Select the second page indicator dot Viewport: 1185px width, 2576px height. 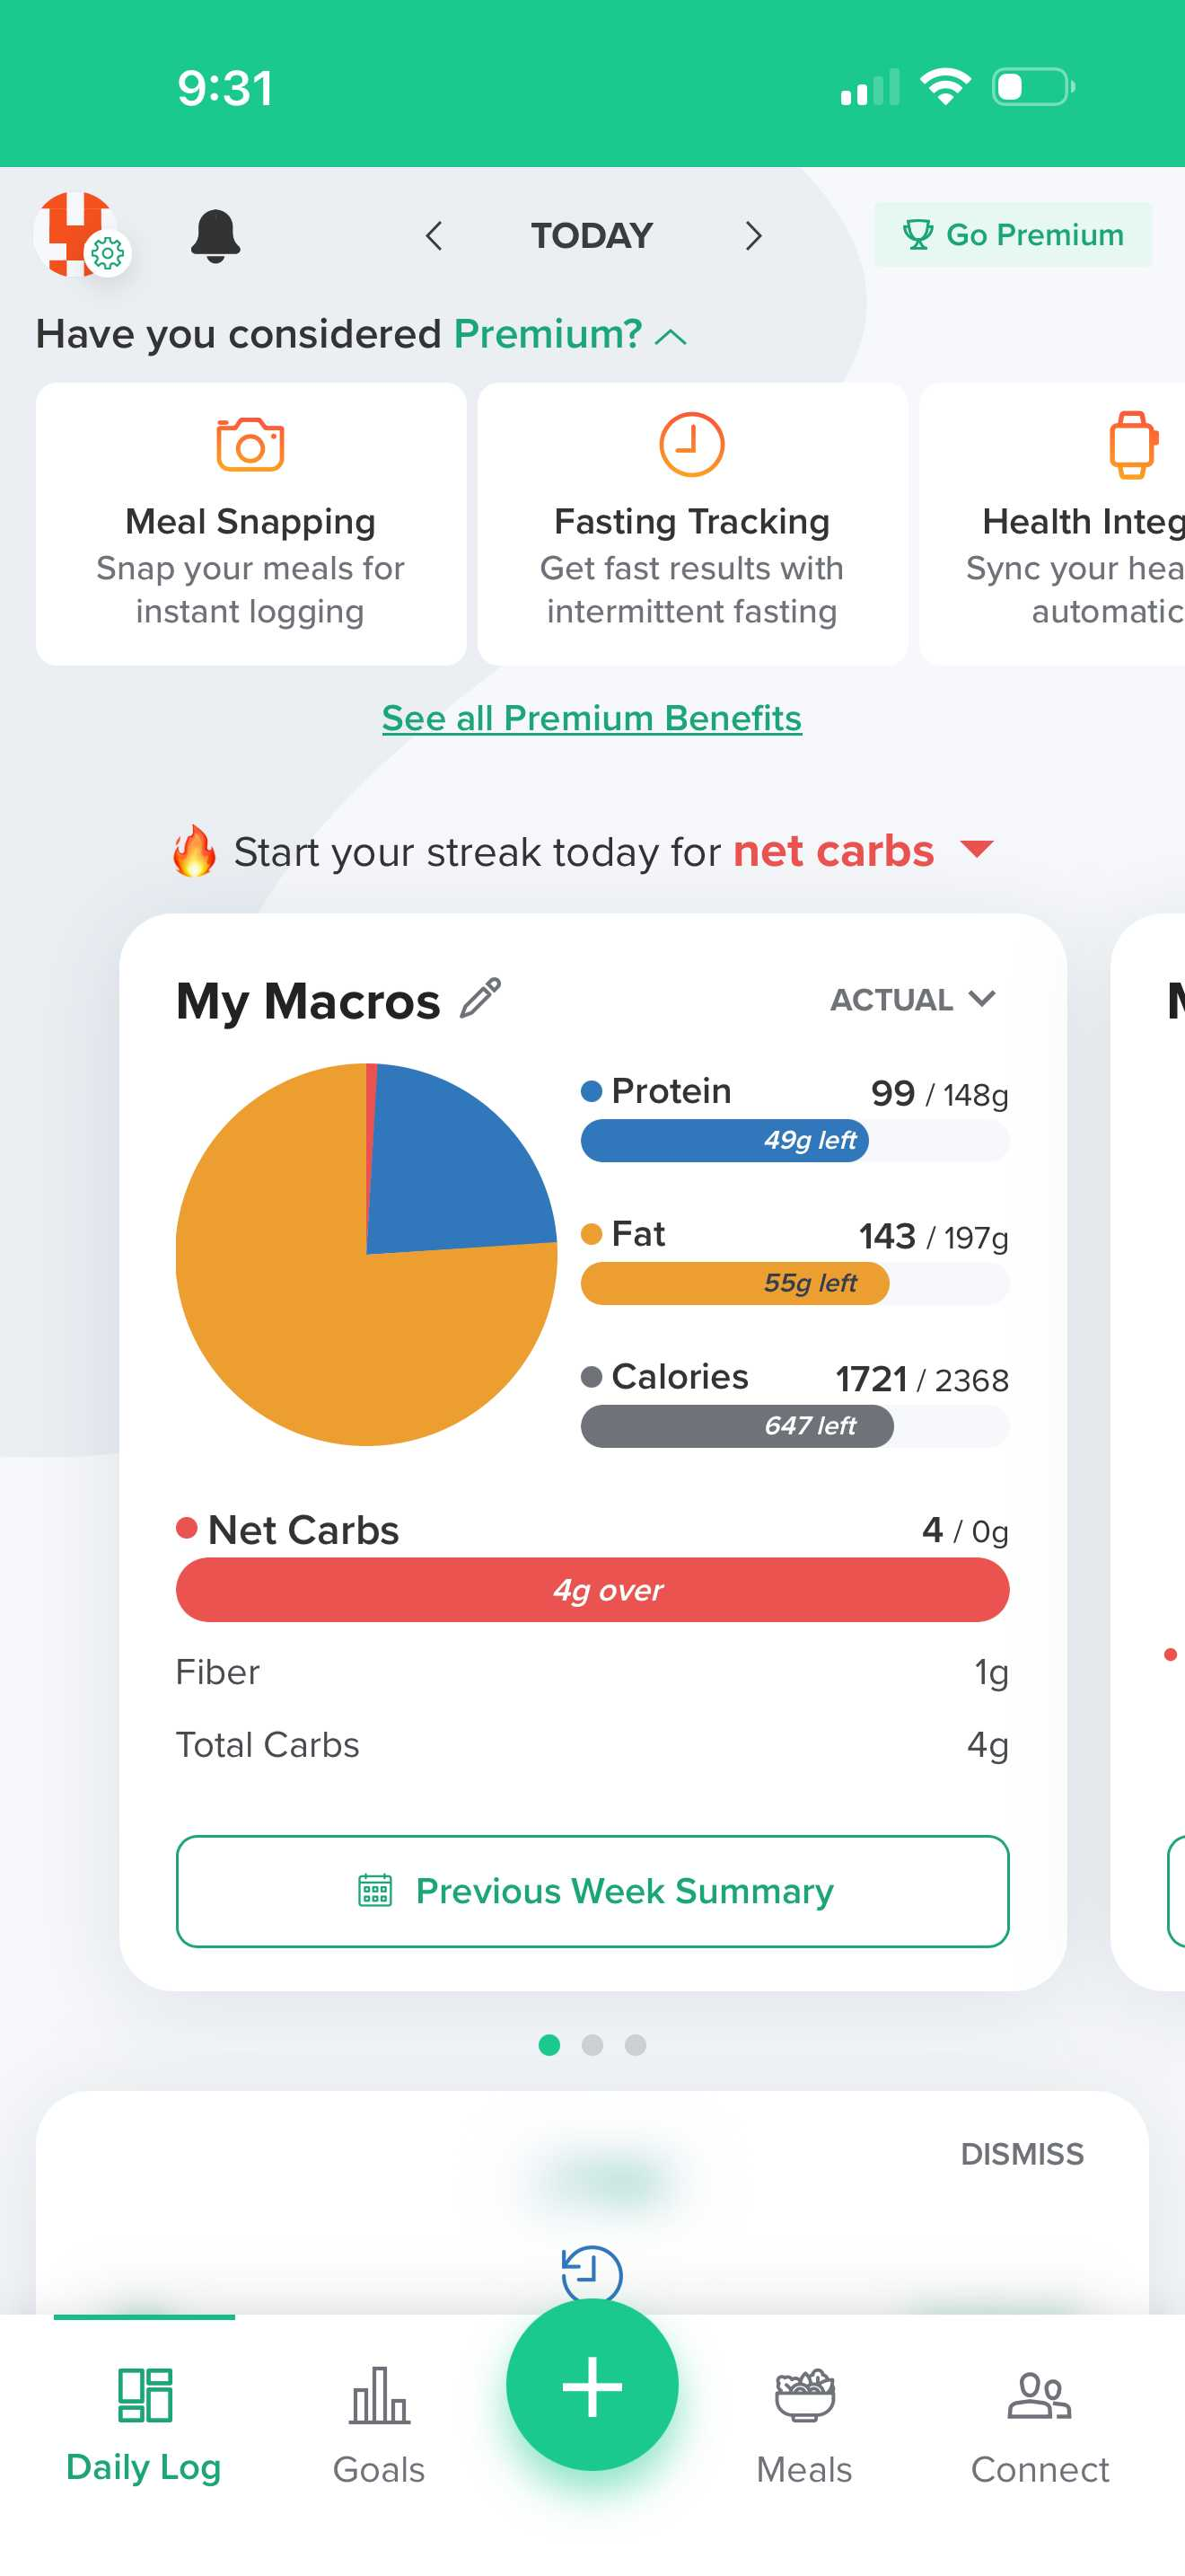592,2045
